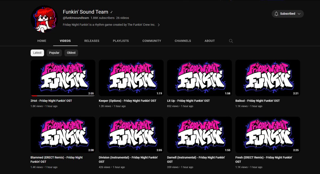Click the 852 views text under Lit Up
The image size is (320, 174).
(x=173, y=106)
